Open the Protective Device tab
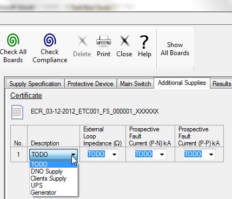Viewport: 232px width, 199px height. point(90,84)
